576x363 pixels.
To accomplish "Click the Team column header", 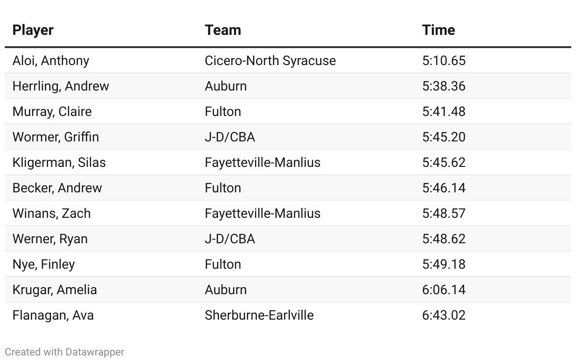I will tap(223, 30).
